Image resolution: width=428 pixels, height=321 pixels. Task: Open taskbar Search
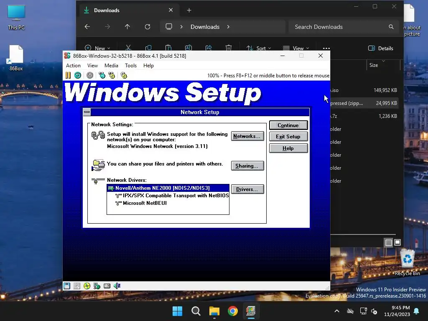[x=196, y=311]
